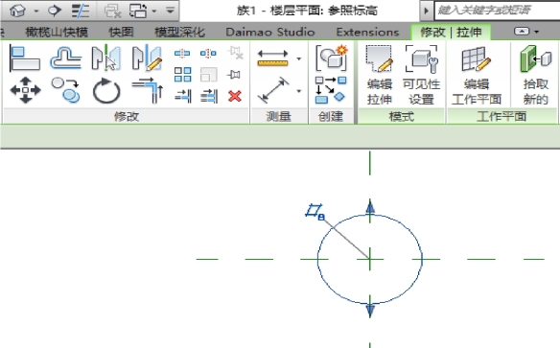Open the Quick Access Toolbar customize dropdown
The image size is (560, 348).
click(x=171, y=11)
